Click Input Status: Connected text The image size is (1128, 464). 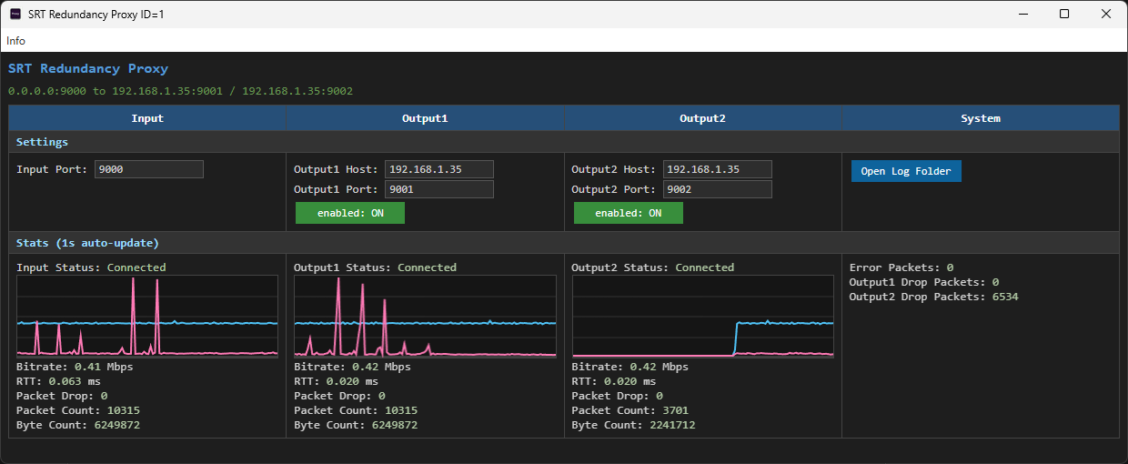(x=91, y=267)
